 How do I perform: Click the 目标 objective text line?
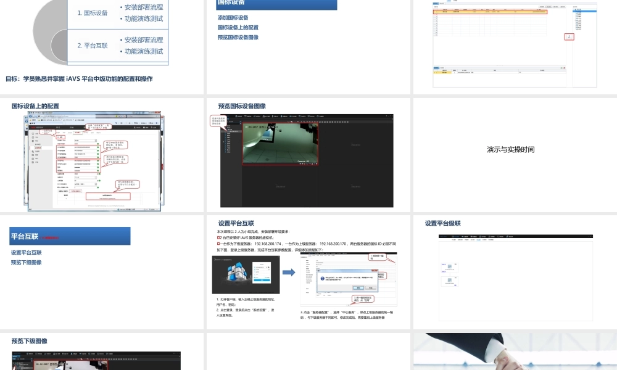79,79
